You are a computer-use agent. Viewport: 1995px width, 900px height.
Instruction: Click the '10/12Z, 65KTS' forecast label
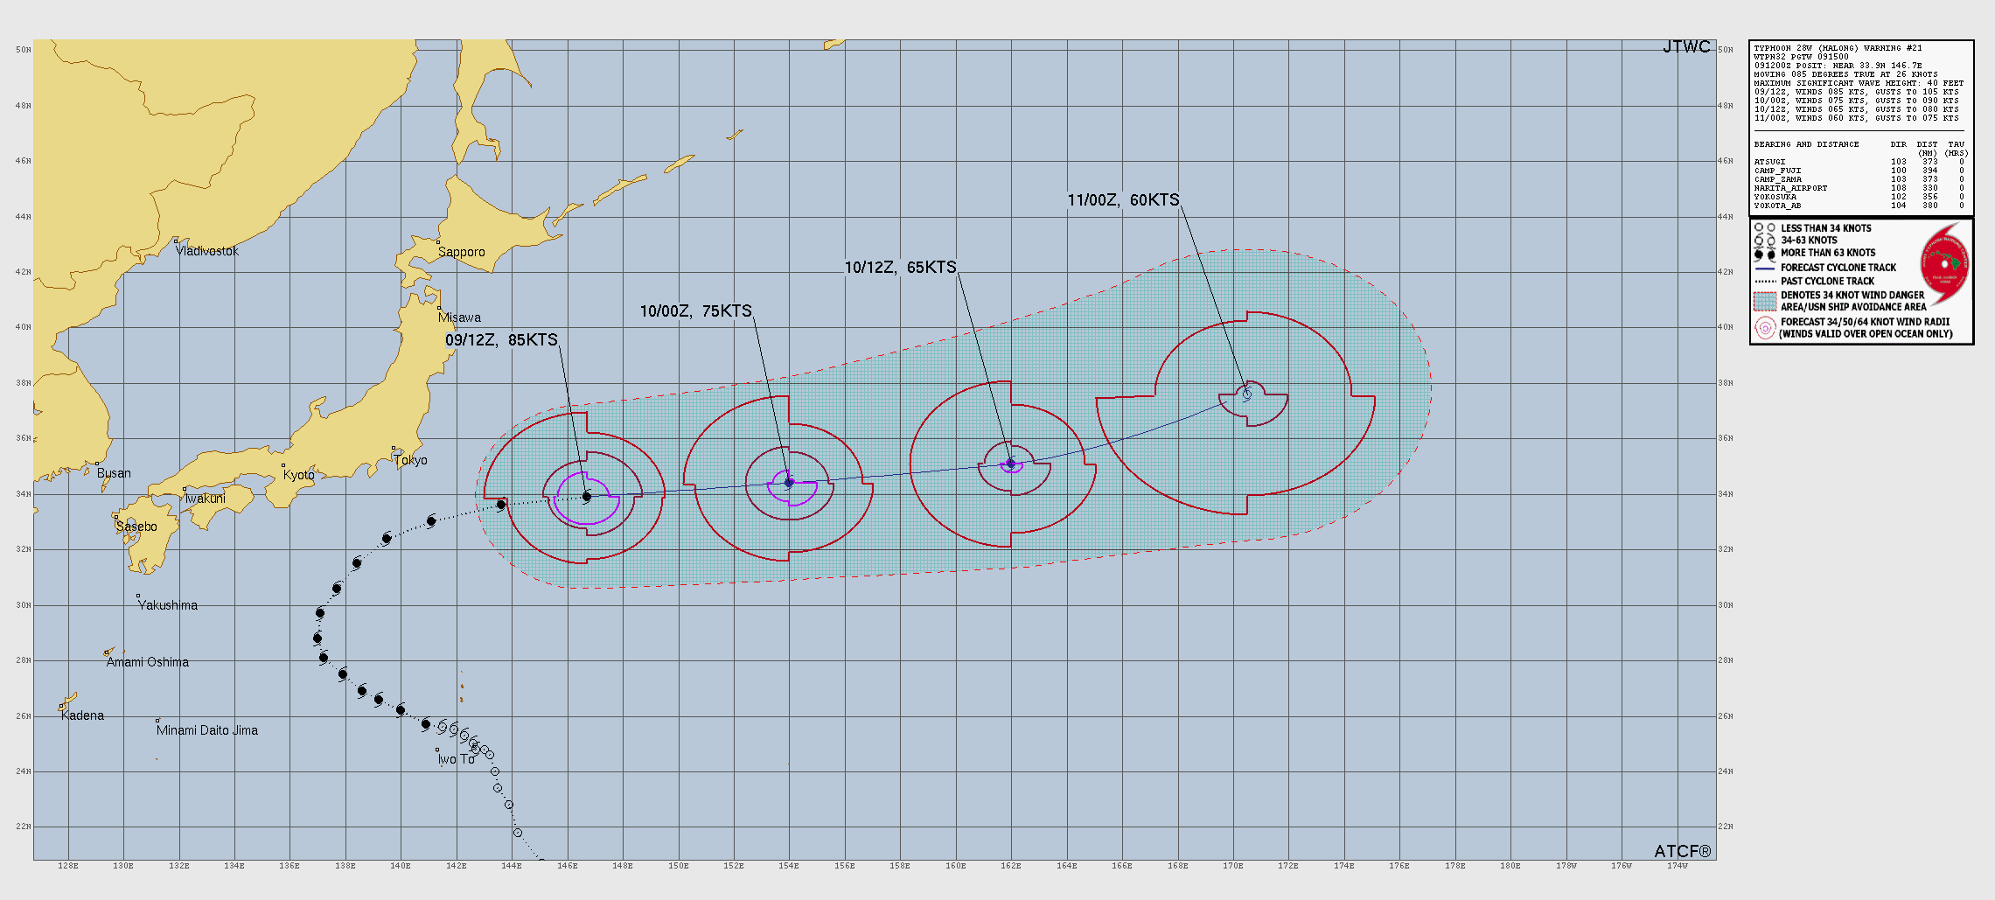[900, 268]
